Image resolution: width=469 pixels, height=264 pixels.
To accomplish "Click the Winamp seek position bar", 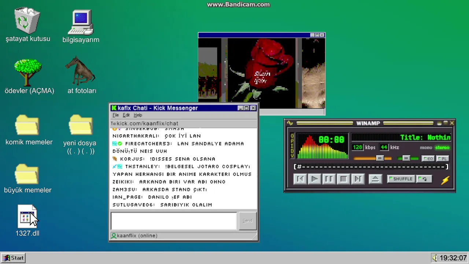I will (371, 167).
